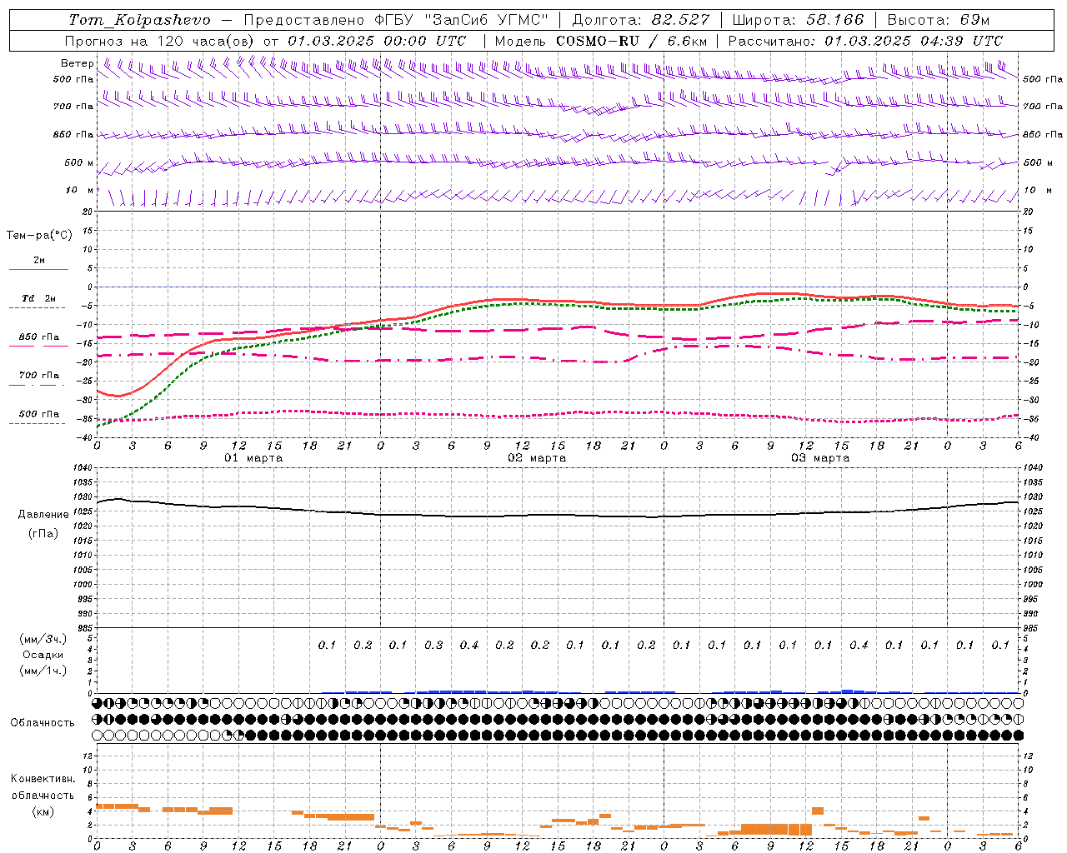1067x853 pixels.
Task: Click the station name Tom_Kolpashevo in header
Action: 139,20
